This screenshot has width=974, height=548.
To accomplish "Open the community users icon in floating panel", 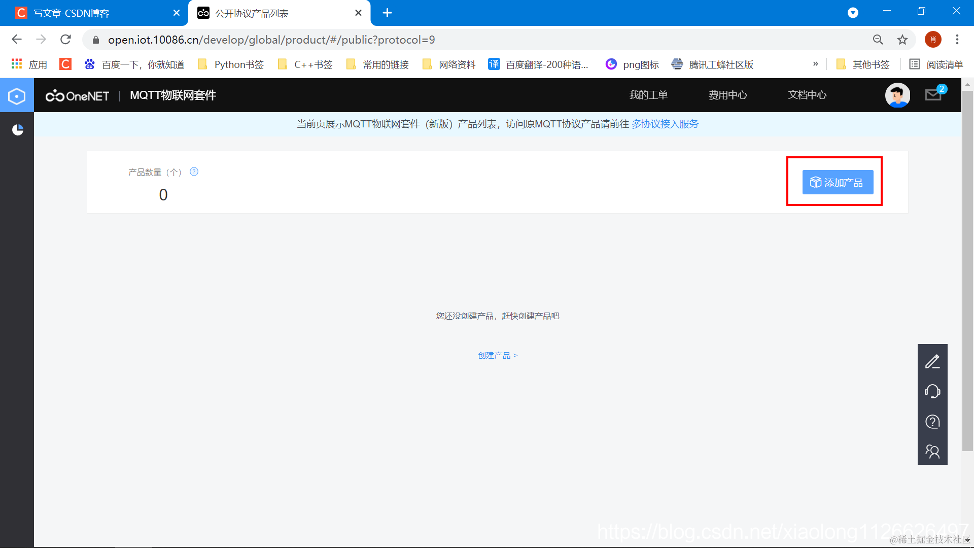I will click(x=932, y=451).
